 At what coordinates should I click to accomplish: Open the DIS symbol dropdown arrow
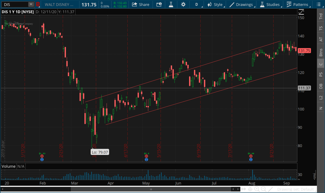coord(31,4)
